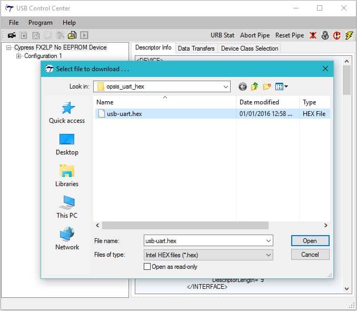The image size is (357, 311).
Task: Click the greyed record toolbar icon
Action: pyautogui.click(x=36, y=35)
